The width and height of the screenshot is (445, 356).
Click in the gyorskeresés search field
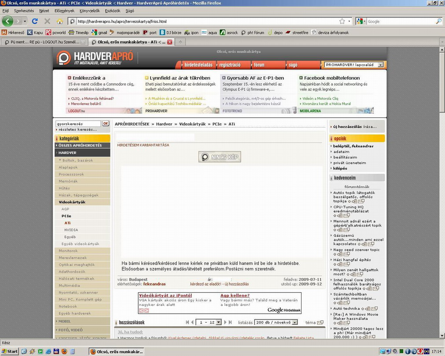pyautogui.click(x=78, y=124)
